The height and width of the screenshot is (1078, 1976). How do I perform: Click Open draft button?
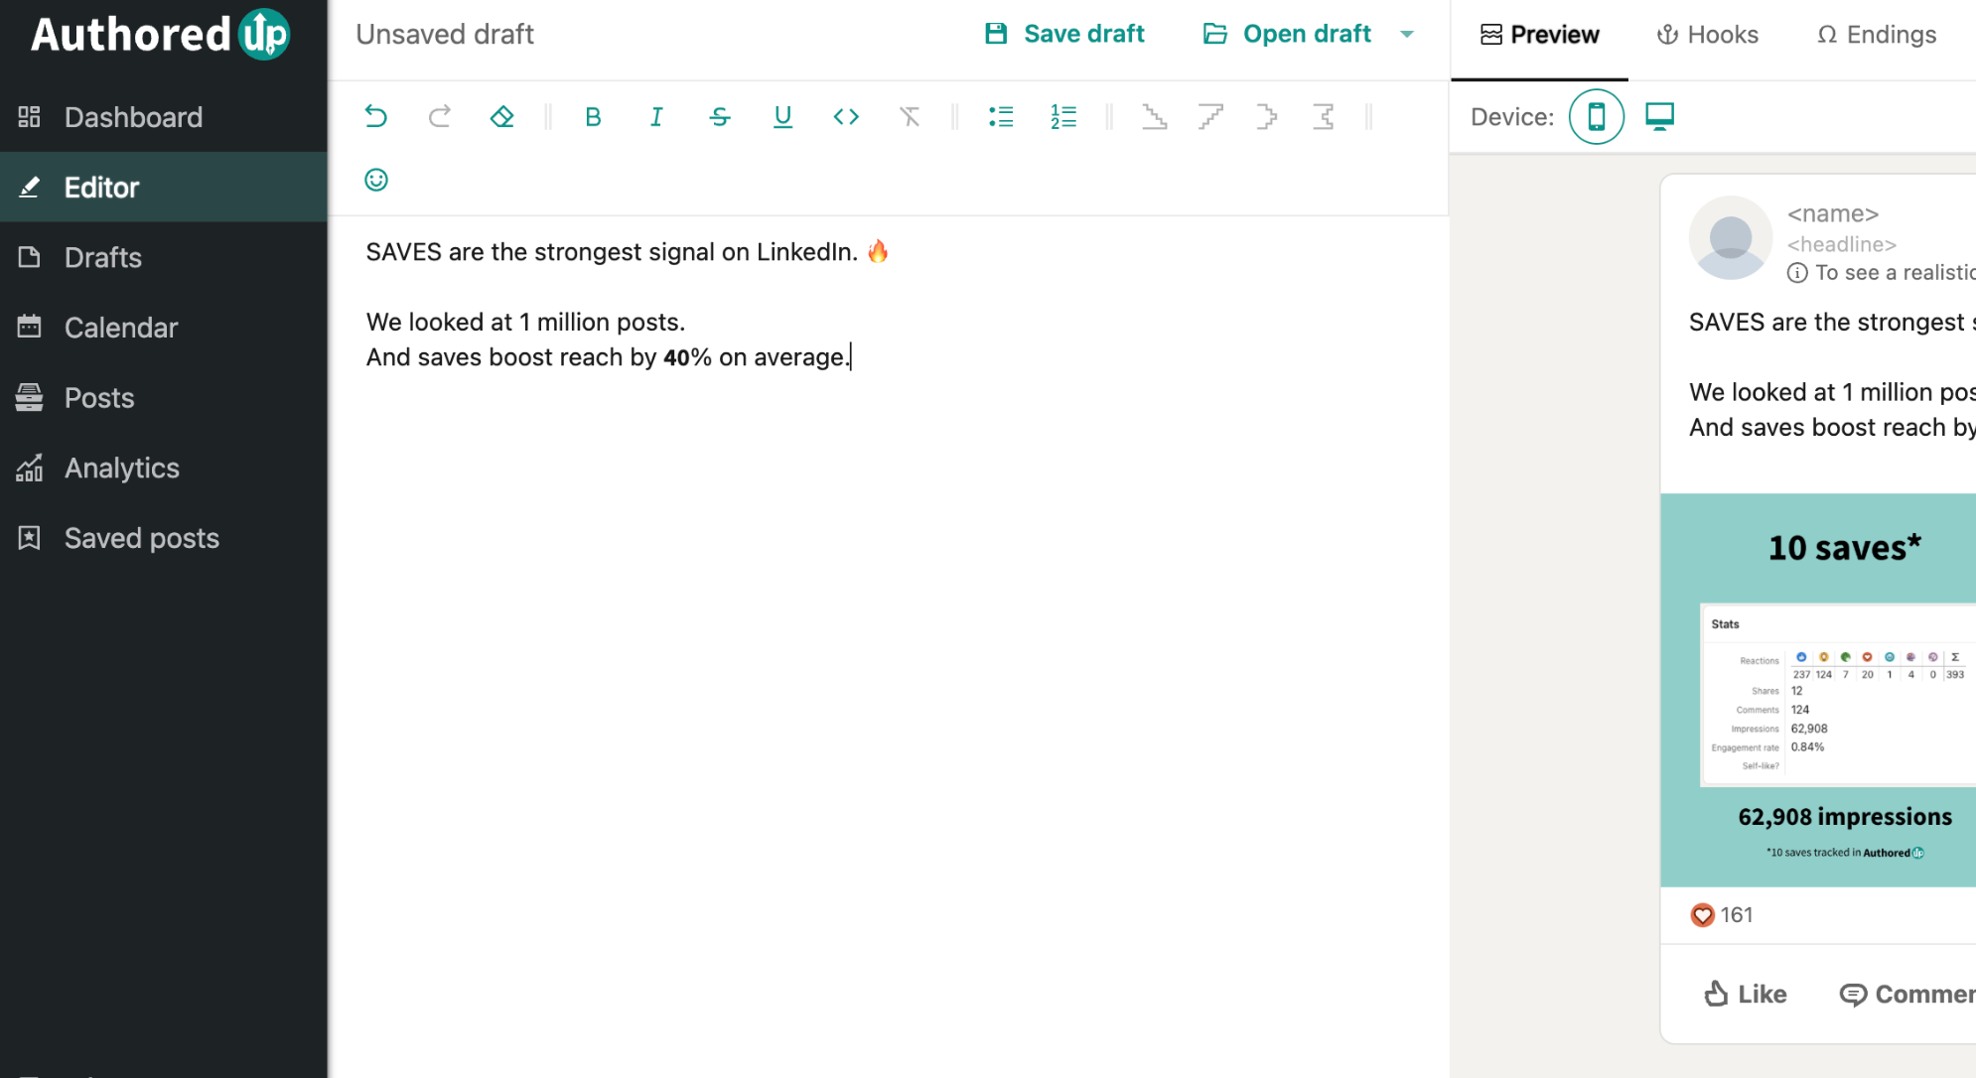[x=1287, y=35]
